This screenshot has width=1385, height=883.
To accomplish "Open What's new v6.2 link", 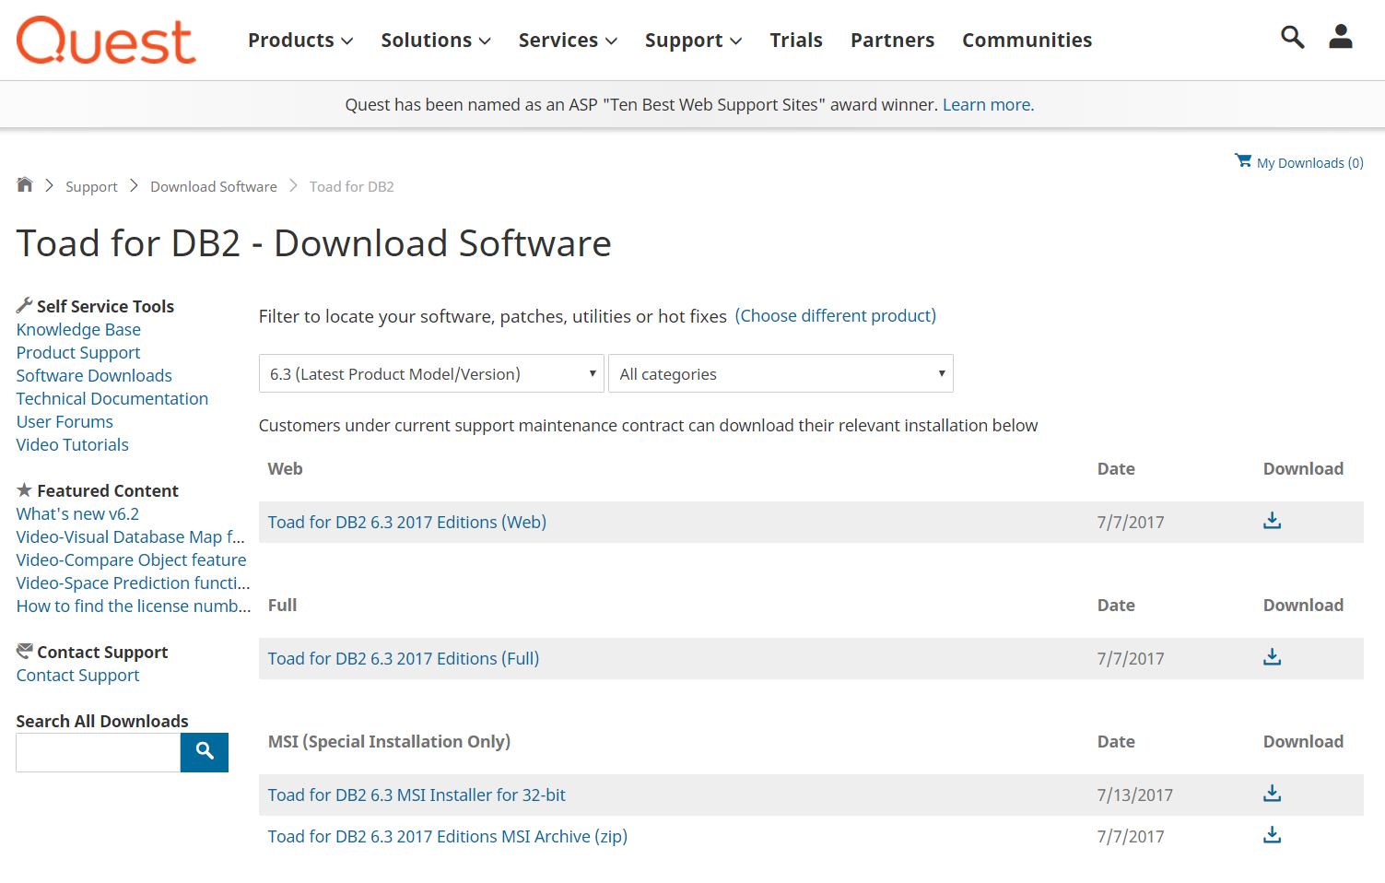I will (77, 514).
